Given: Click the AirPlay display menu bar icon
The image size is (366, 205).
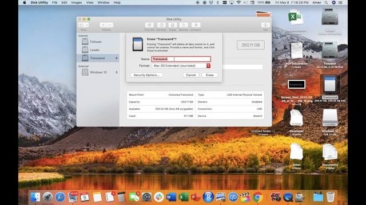Looking at the screenshot, I should pyautogui.click(x=232, y=2).
